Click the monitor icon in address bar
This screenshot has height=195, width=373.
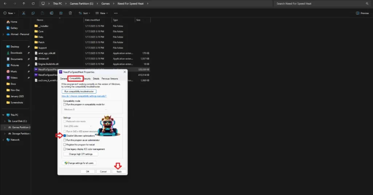click(43, 4)
